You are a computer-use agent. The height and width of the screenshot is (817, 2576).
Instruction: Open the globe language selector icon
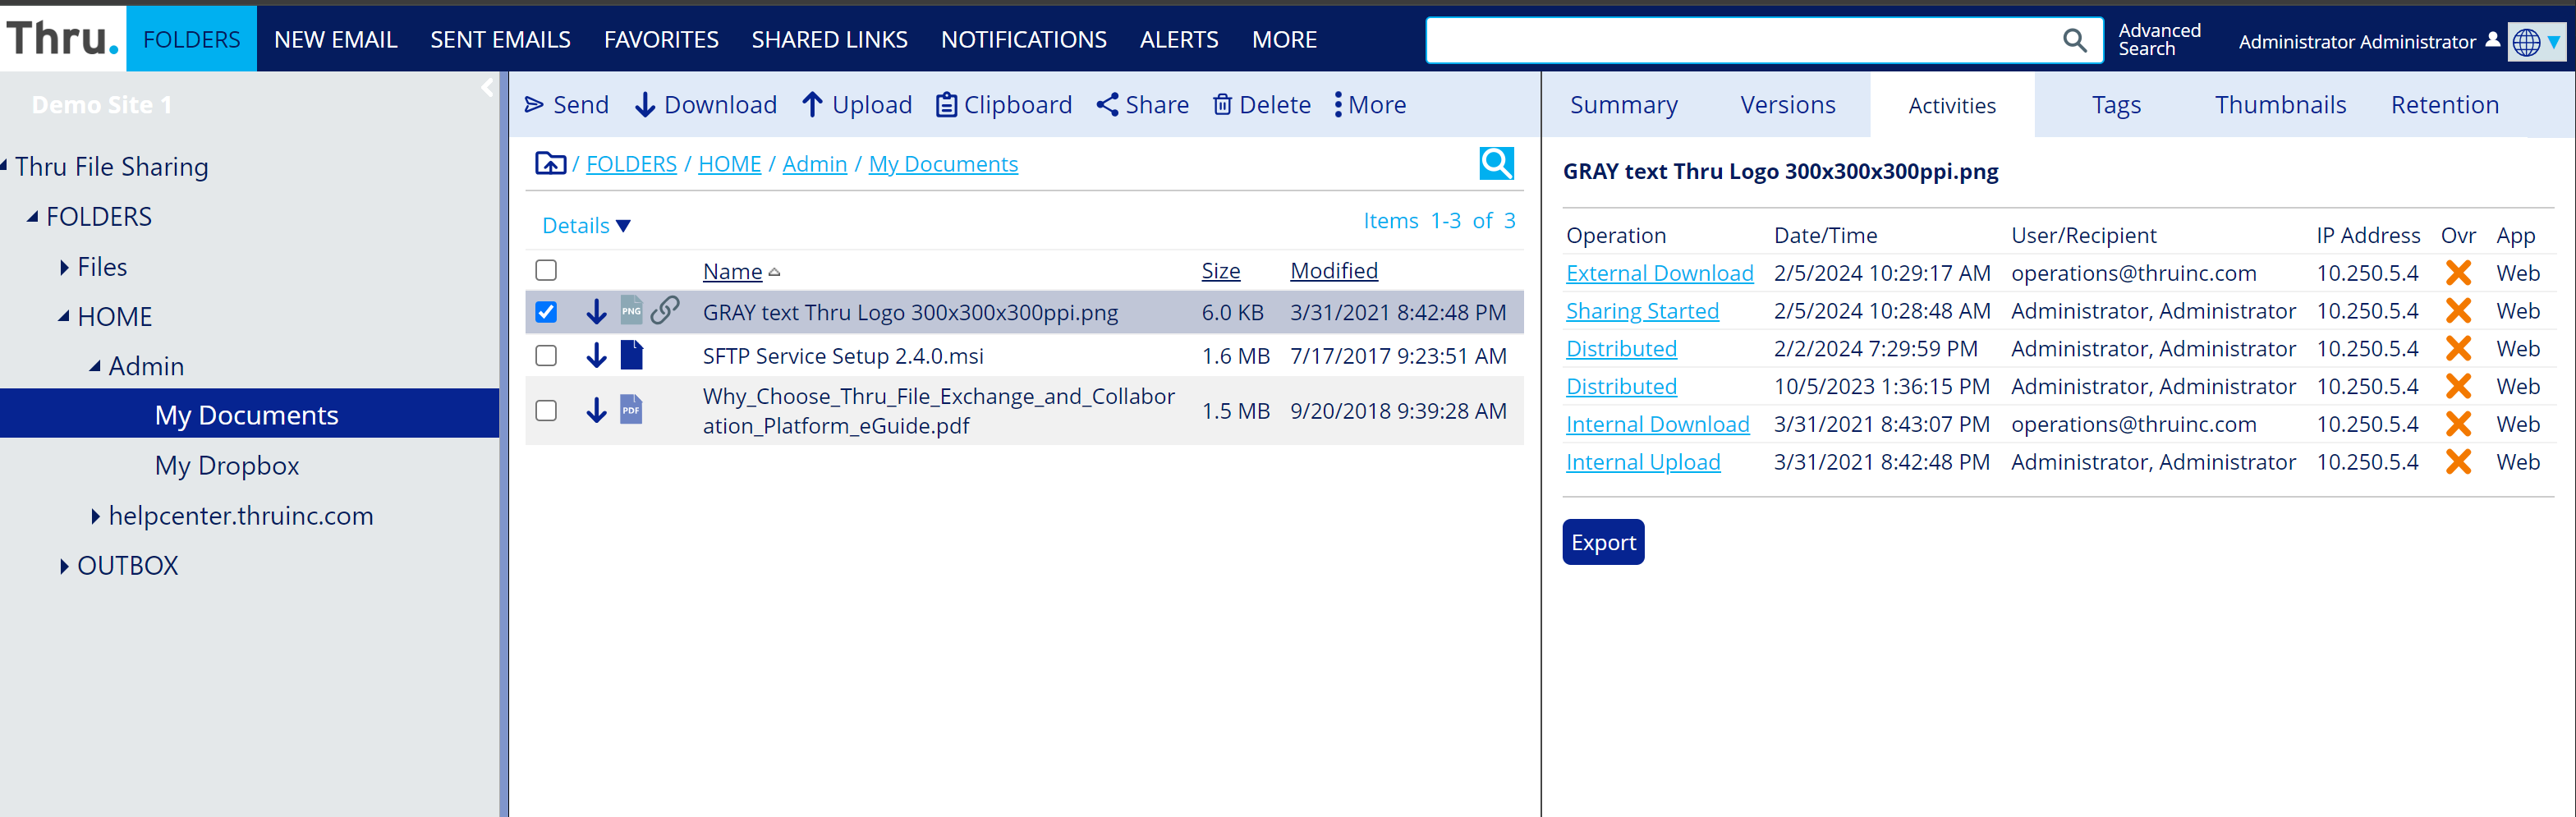pos(2527,42)
